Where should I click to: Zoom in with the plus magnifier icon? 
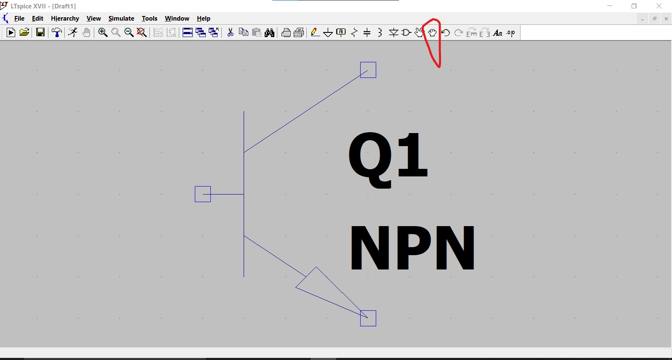coord(103,33)
